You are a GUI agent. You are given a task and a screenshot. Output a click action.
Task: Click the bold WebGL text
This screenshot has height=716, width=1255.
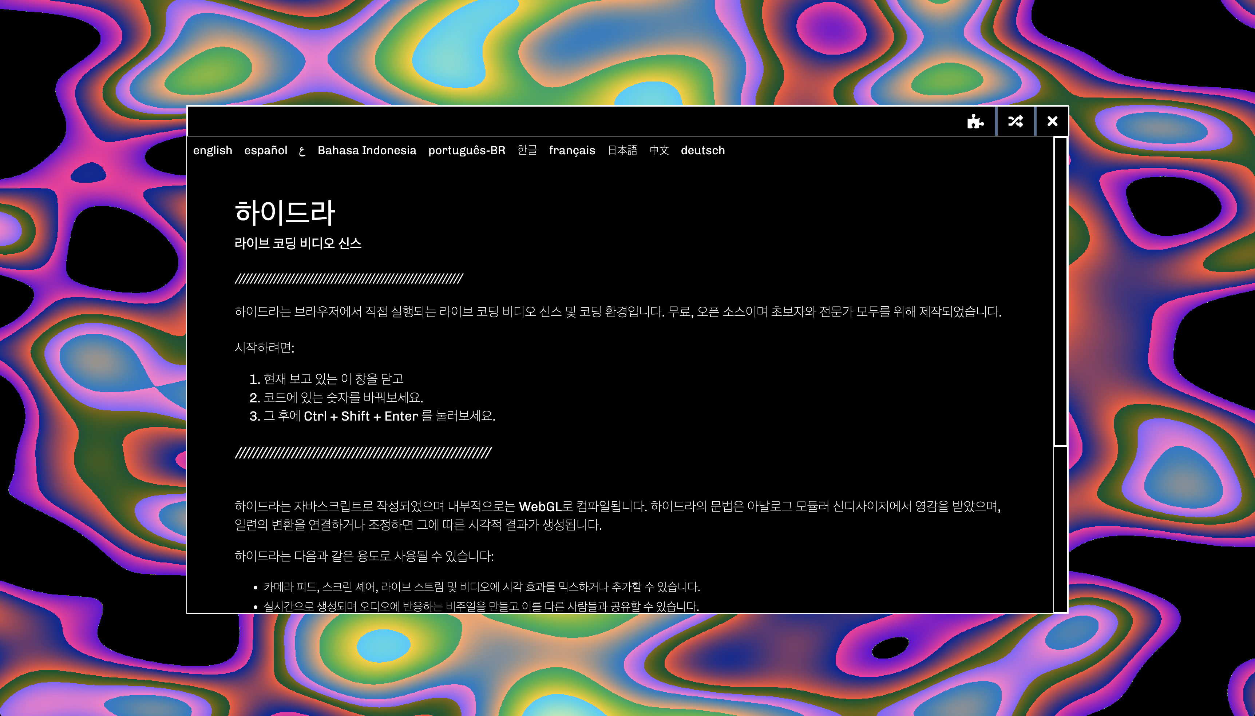(x=540, y=506)
